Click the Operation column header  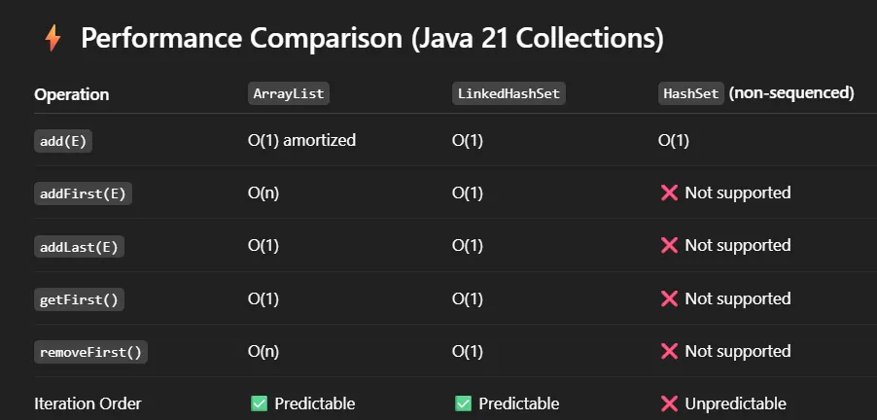72,94
